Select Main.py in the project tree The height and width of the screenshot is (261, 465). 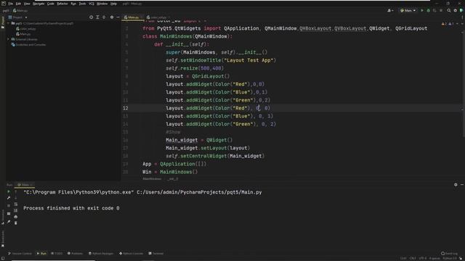click(23, 34)
